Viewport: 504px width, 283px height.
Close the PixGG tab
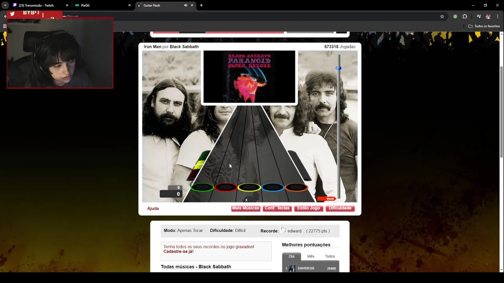tap(129, 6)
